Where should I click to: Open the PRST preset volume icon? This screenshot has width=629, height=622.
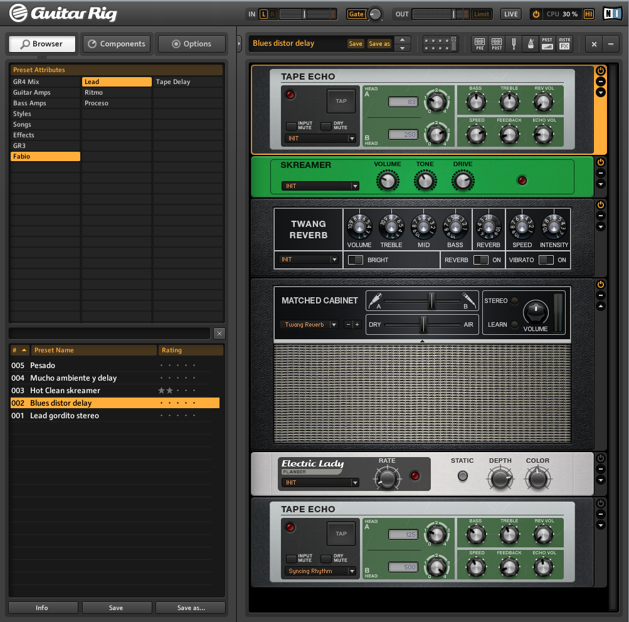point(547,44)
